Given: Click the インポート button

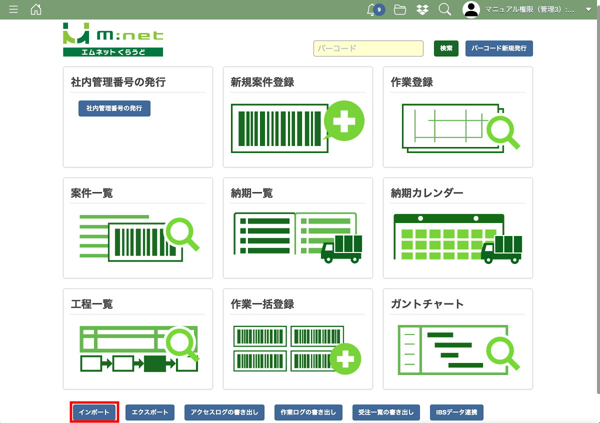Looking at the screenshot, I should [94, 412].
